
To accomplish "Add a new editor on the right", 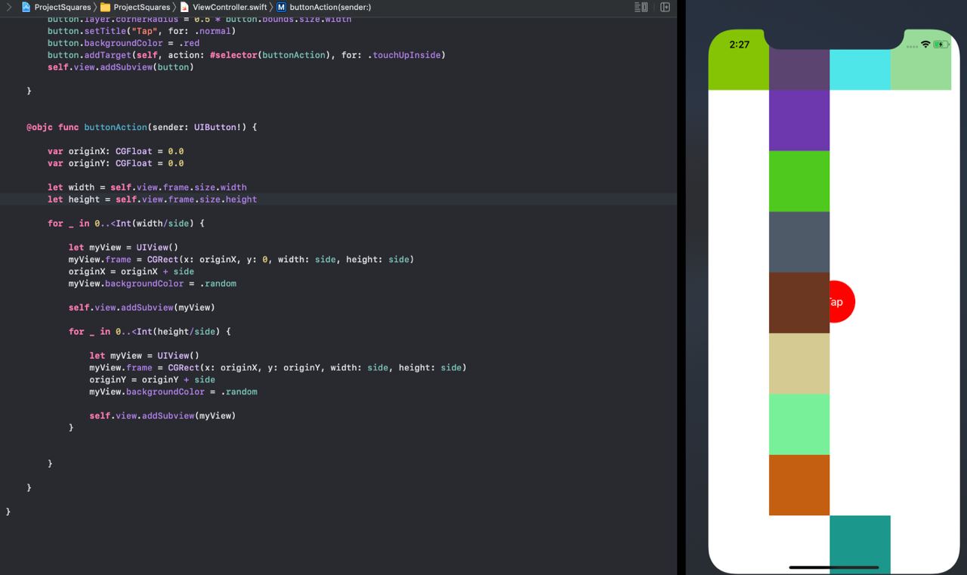I will (665, 7).
